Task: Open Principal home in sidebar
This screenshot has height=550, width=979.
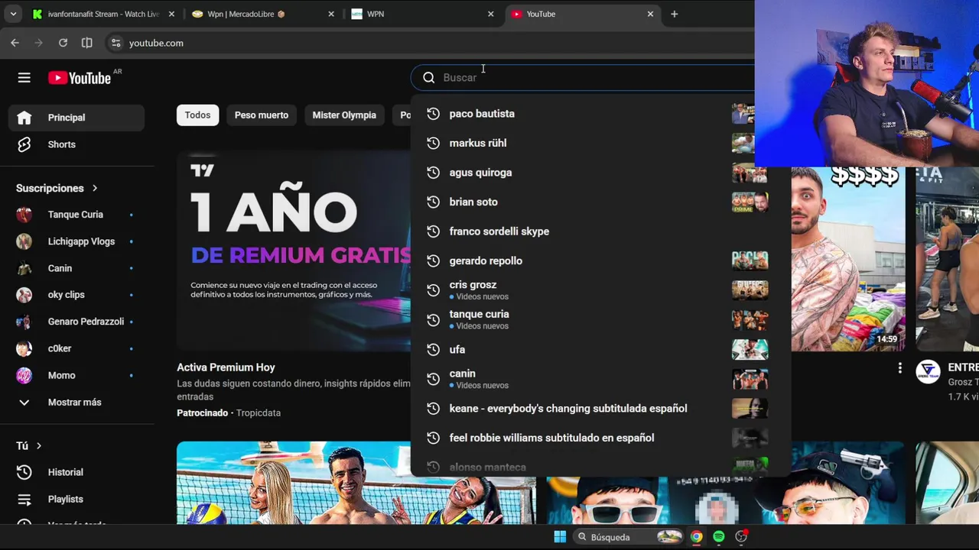Action: (x=76, y=118)
